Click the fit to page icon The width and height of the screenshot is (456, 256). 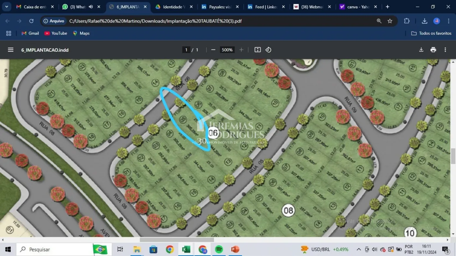258,50
